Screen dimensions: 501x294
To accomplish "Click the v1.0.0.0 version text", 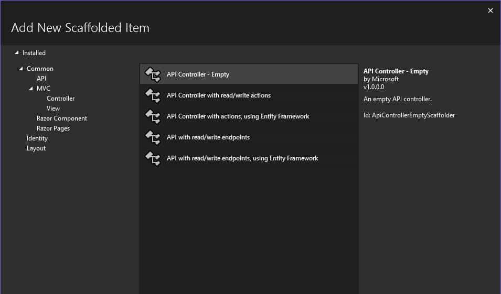I will click(x=374, y=87).
